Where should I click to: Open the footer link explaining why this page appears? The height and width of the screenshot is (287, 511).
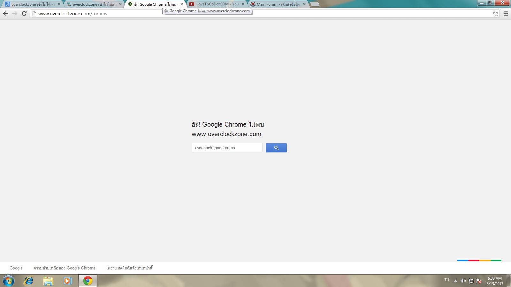pos(129,268)
